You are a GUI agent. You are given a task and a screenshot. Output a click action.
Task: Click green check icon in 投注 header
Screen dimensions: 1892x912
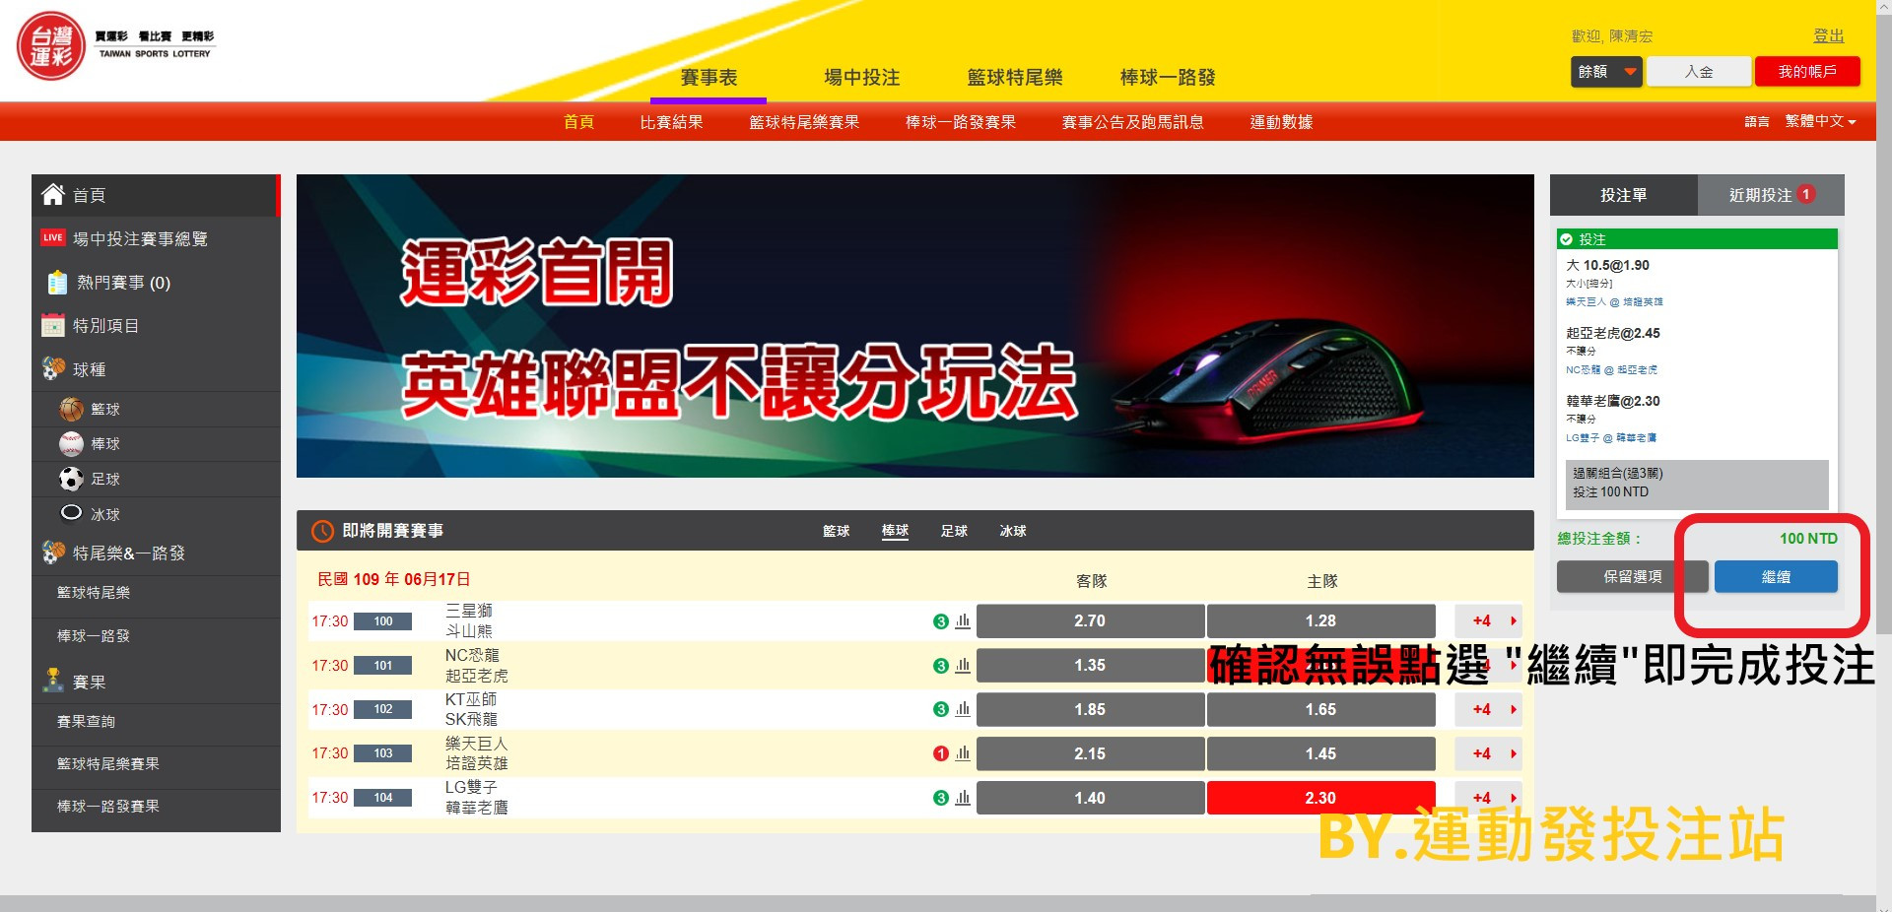1566,239
